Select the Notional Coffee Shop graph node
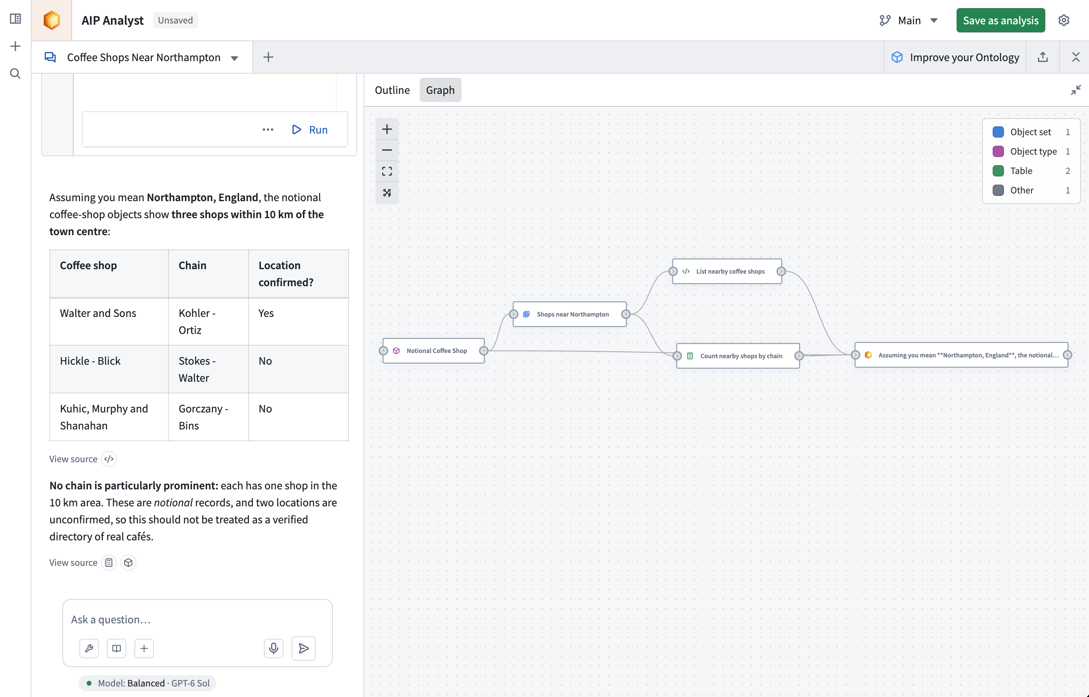 (434, 351)
